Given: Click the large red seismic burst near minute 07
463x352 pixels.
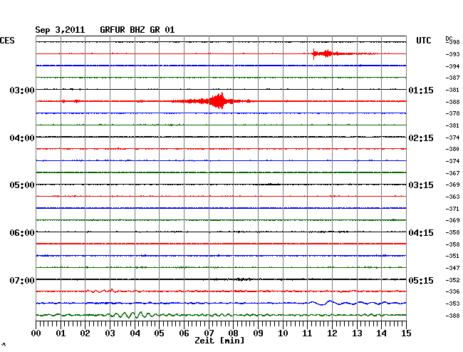Looking at the screenshot, I should [219, 101].
